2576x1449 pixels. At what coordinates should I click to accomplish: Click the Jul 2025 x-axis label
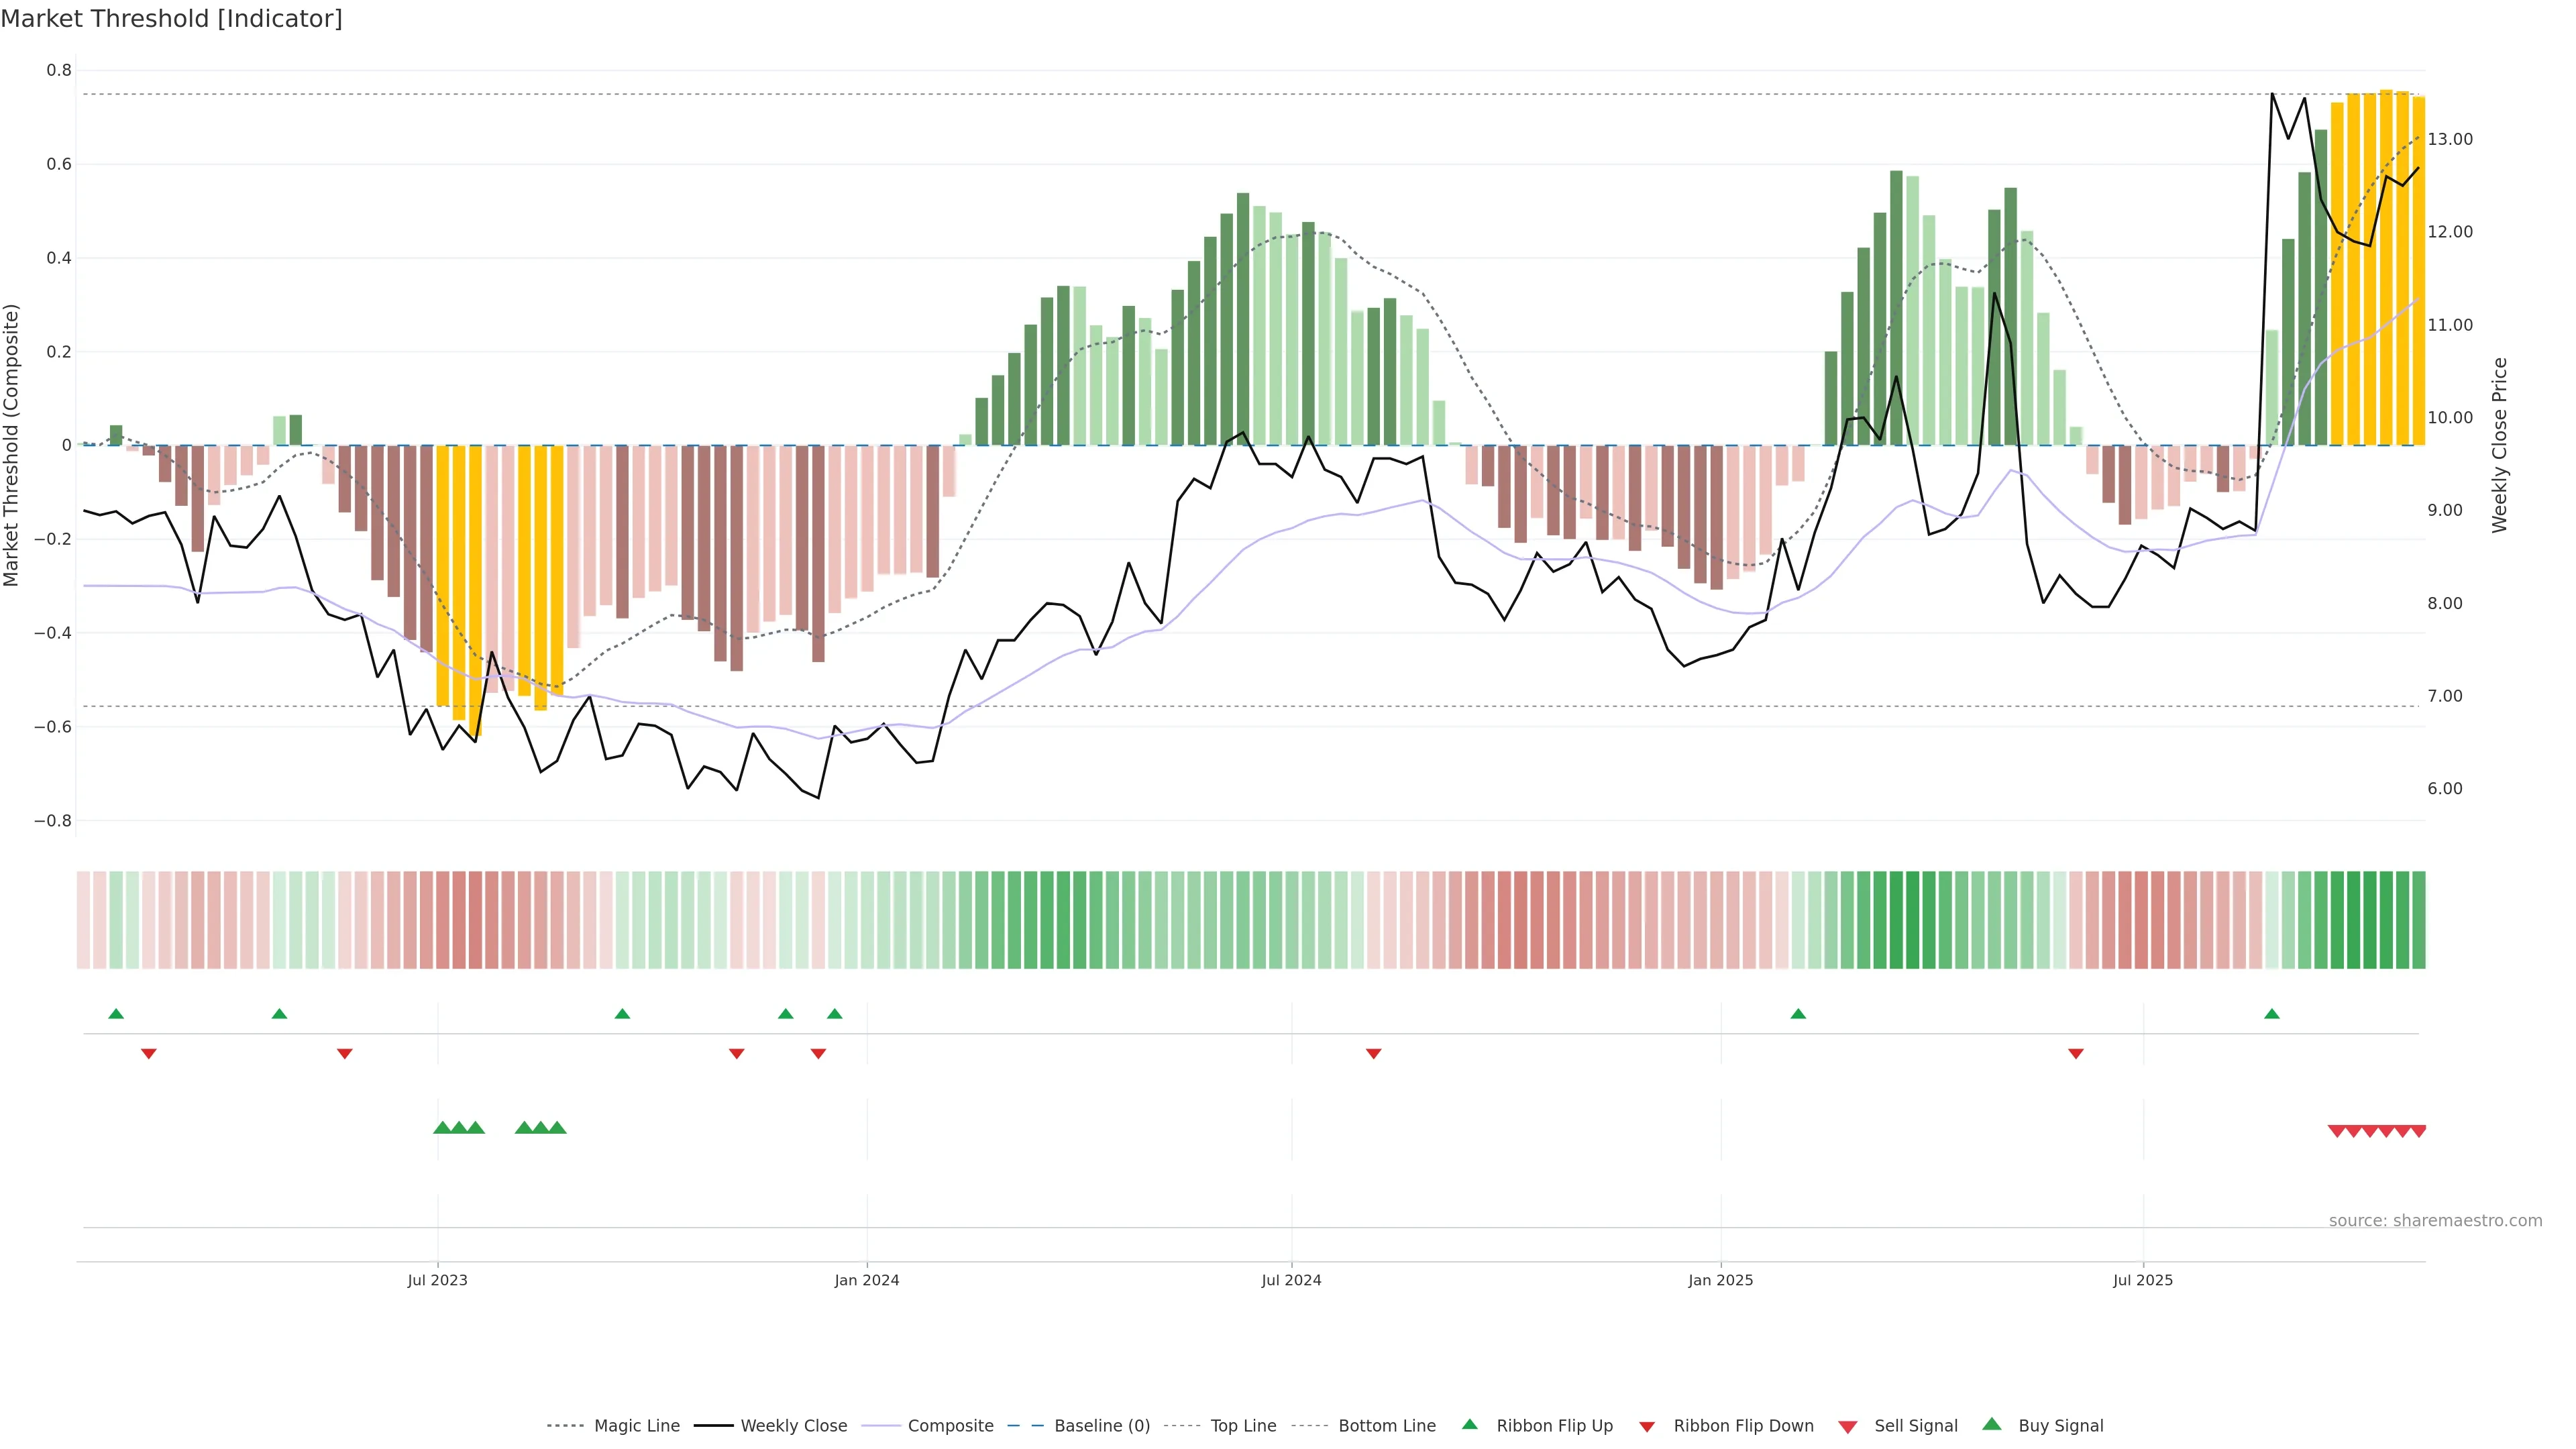point(2142,1280)
